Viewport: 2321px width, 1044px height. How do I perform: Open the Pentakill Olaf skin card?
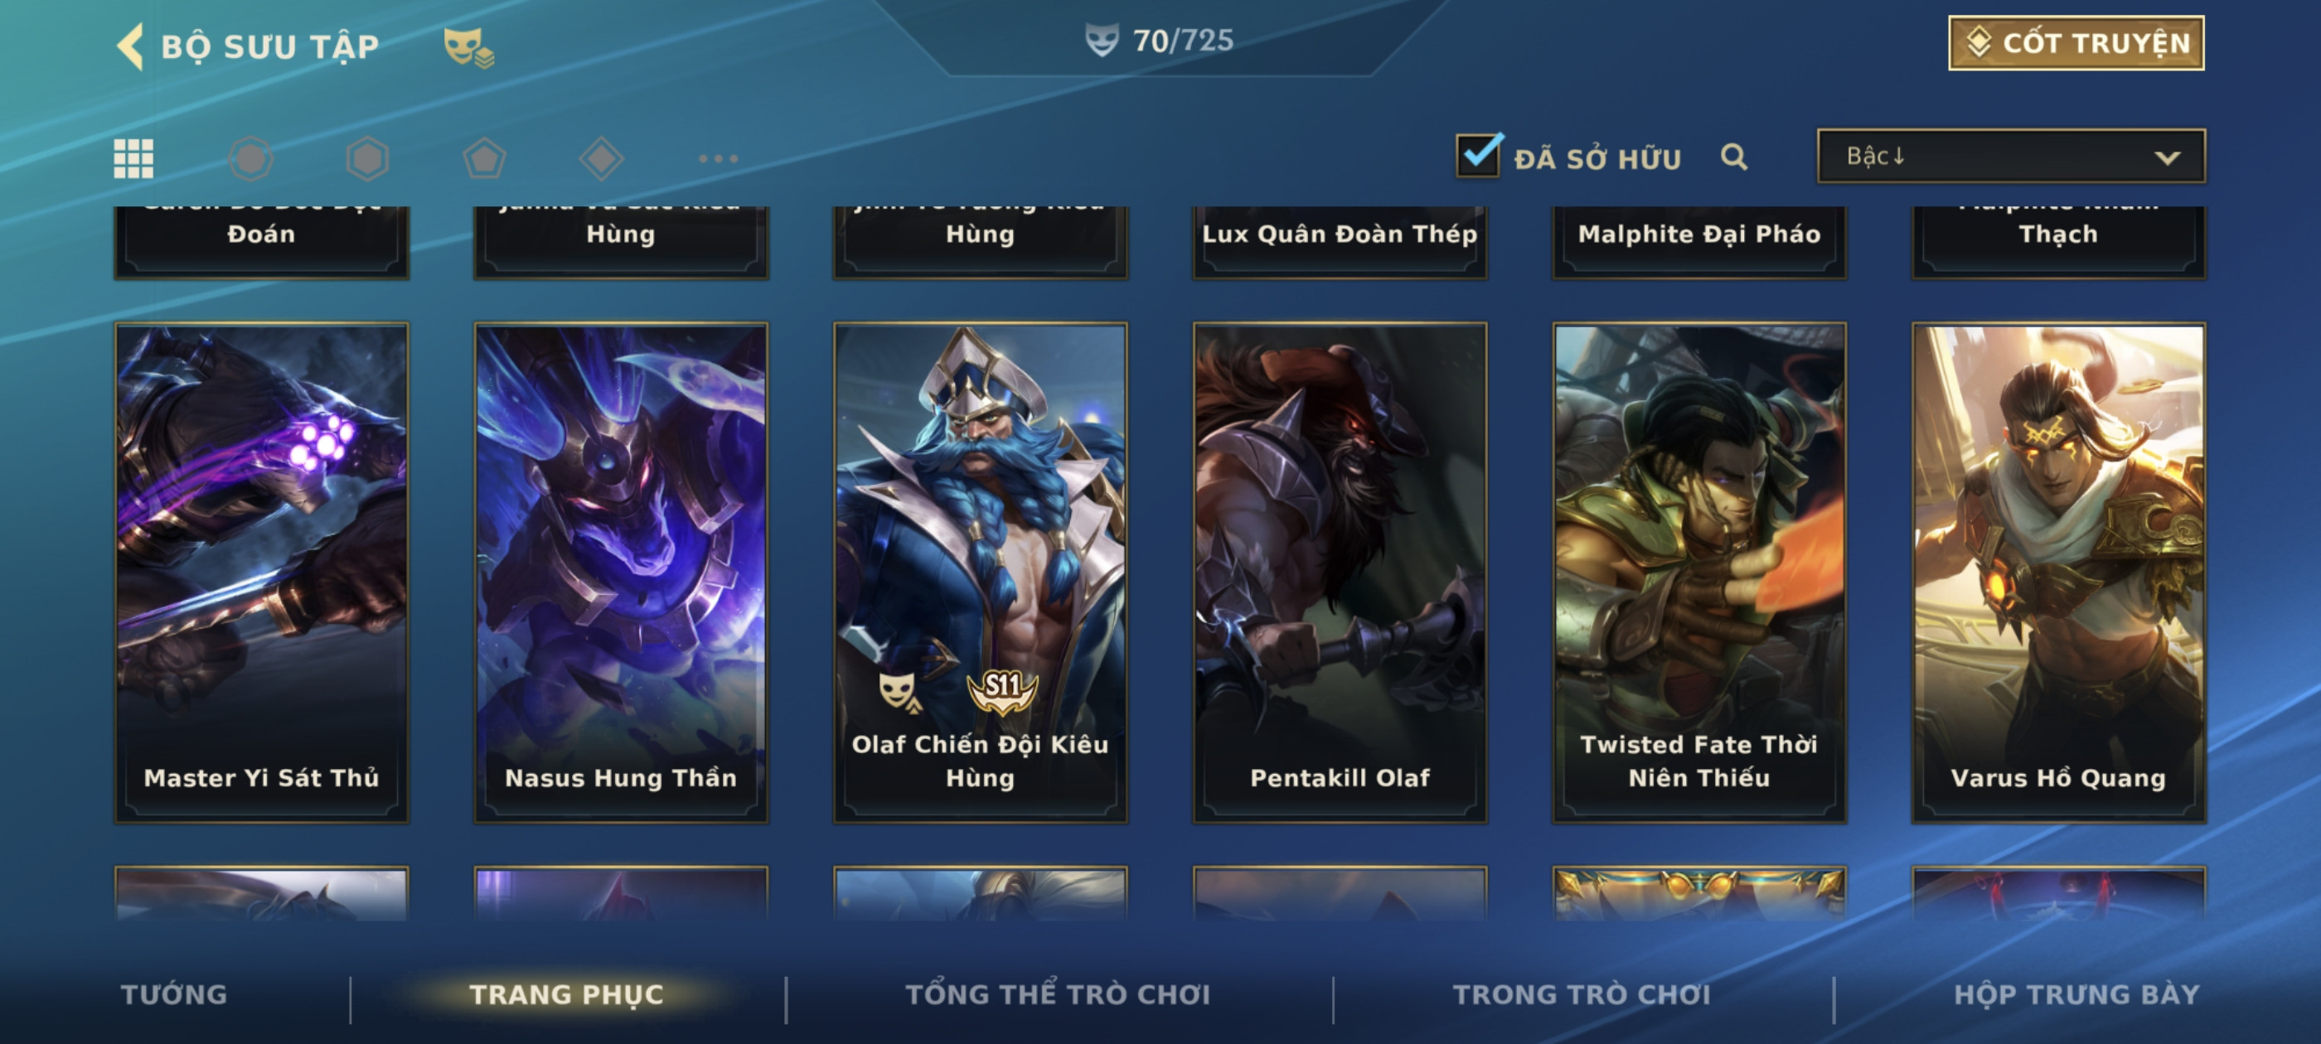[x=1340, y=572]
